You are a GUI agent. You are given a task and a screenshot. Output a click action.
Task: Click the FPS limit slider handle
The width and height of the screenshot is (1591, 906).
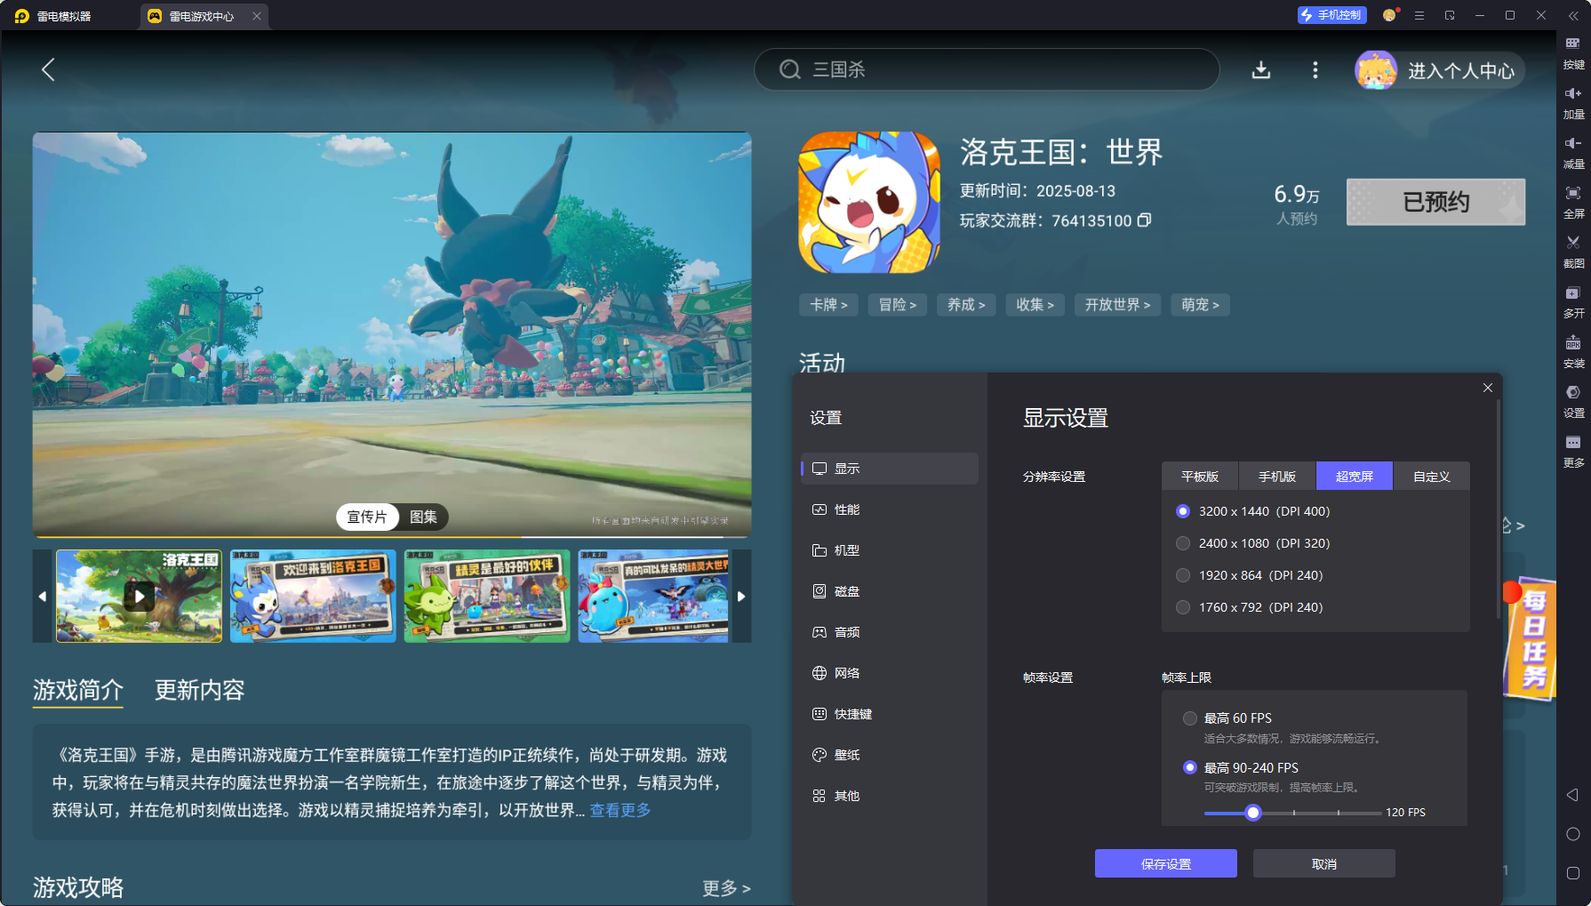point(1253,813)
